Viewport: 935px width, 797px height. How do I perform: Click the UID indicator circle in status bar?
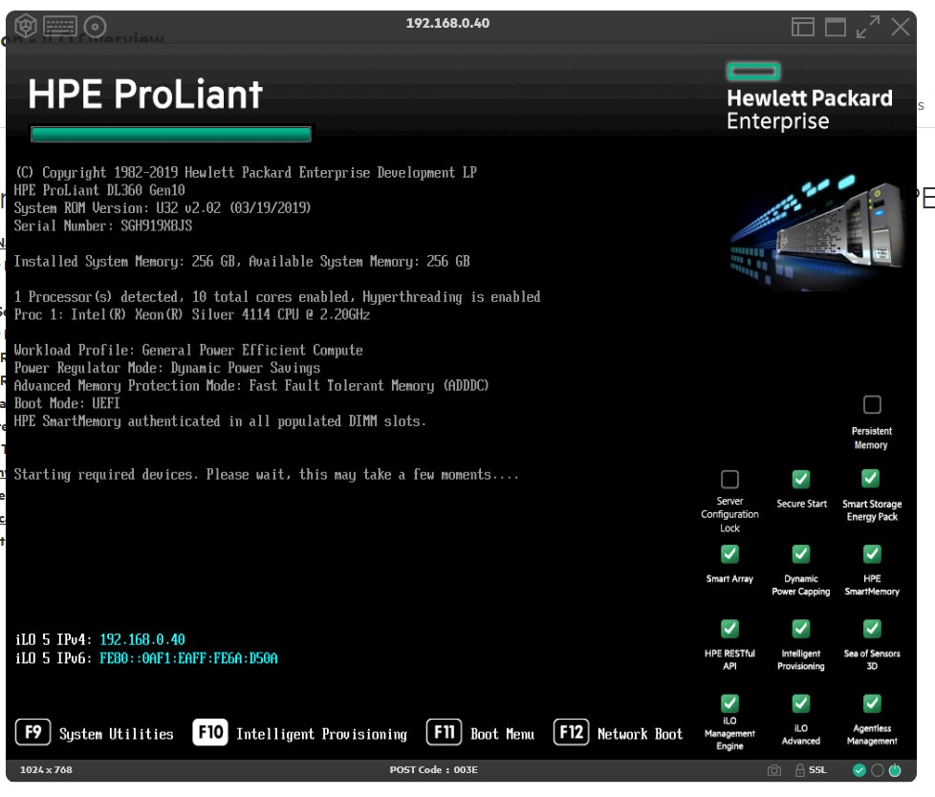(x=877, y=770)
